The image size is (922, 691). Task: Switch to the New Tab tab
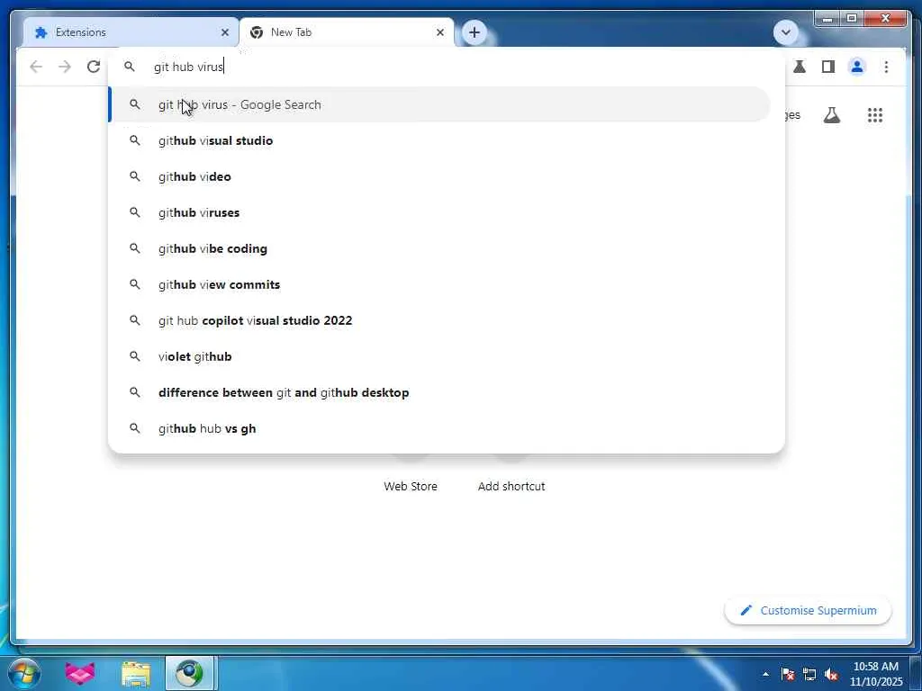[x=347, y=32]
